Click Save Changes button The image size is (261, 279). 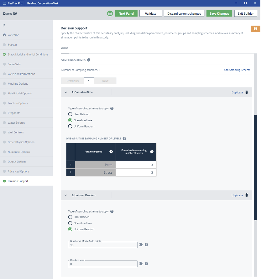click(x=219, y=13)
